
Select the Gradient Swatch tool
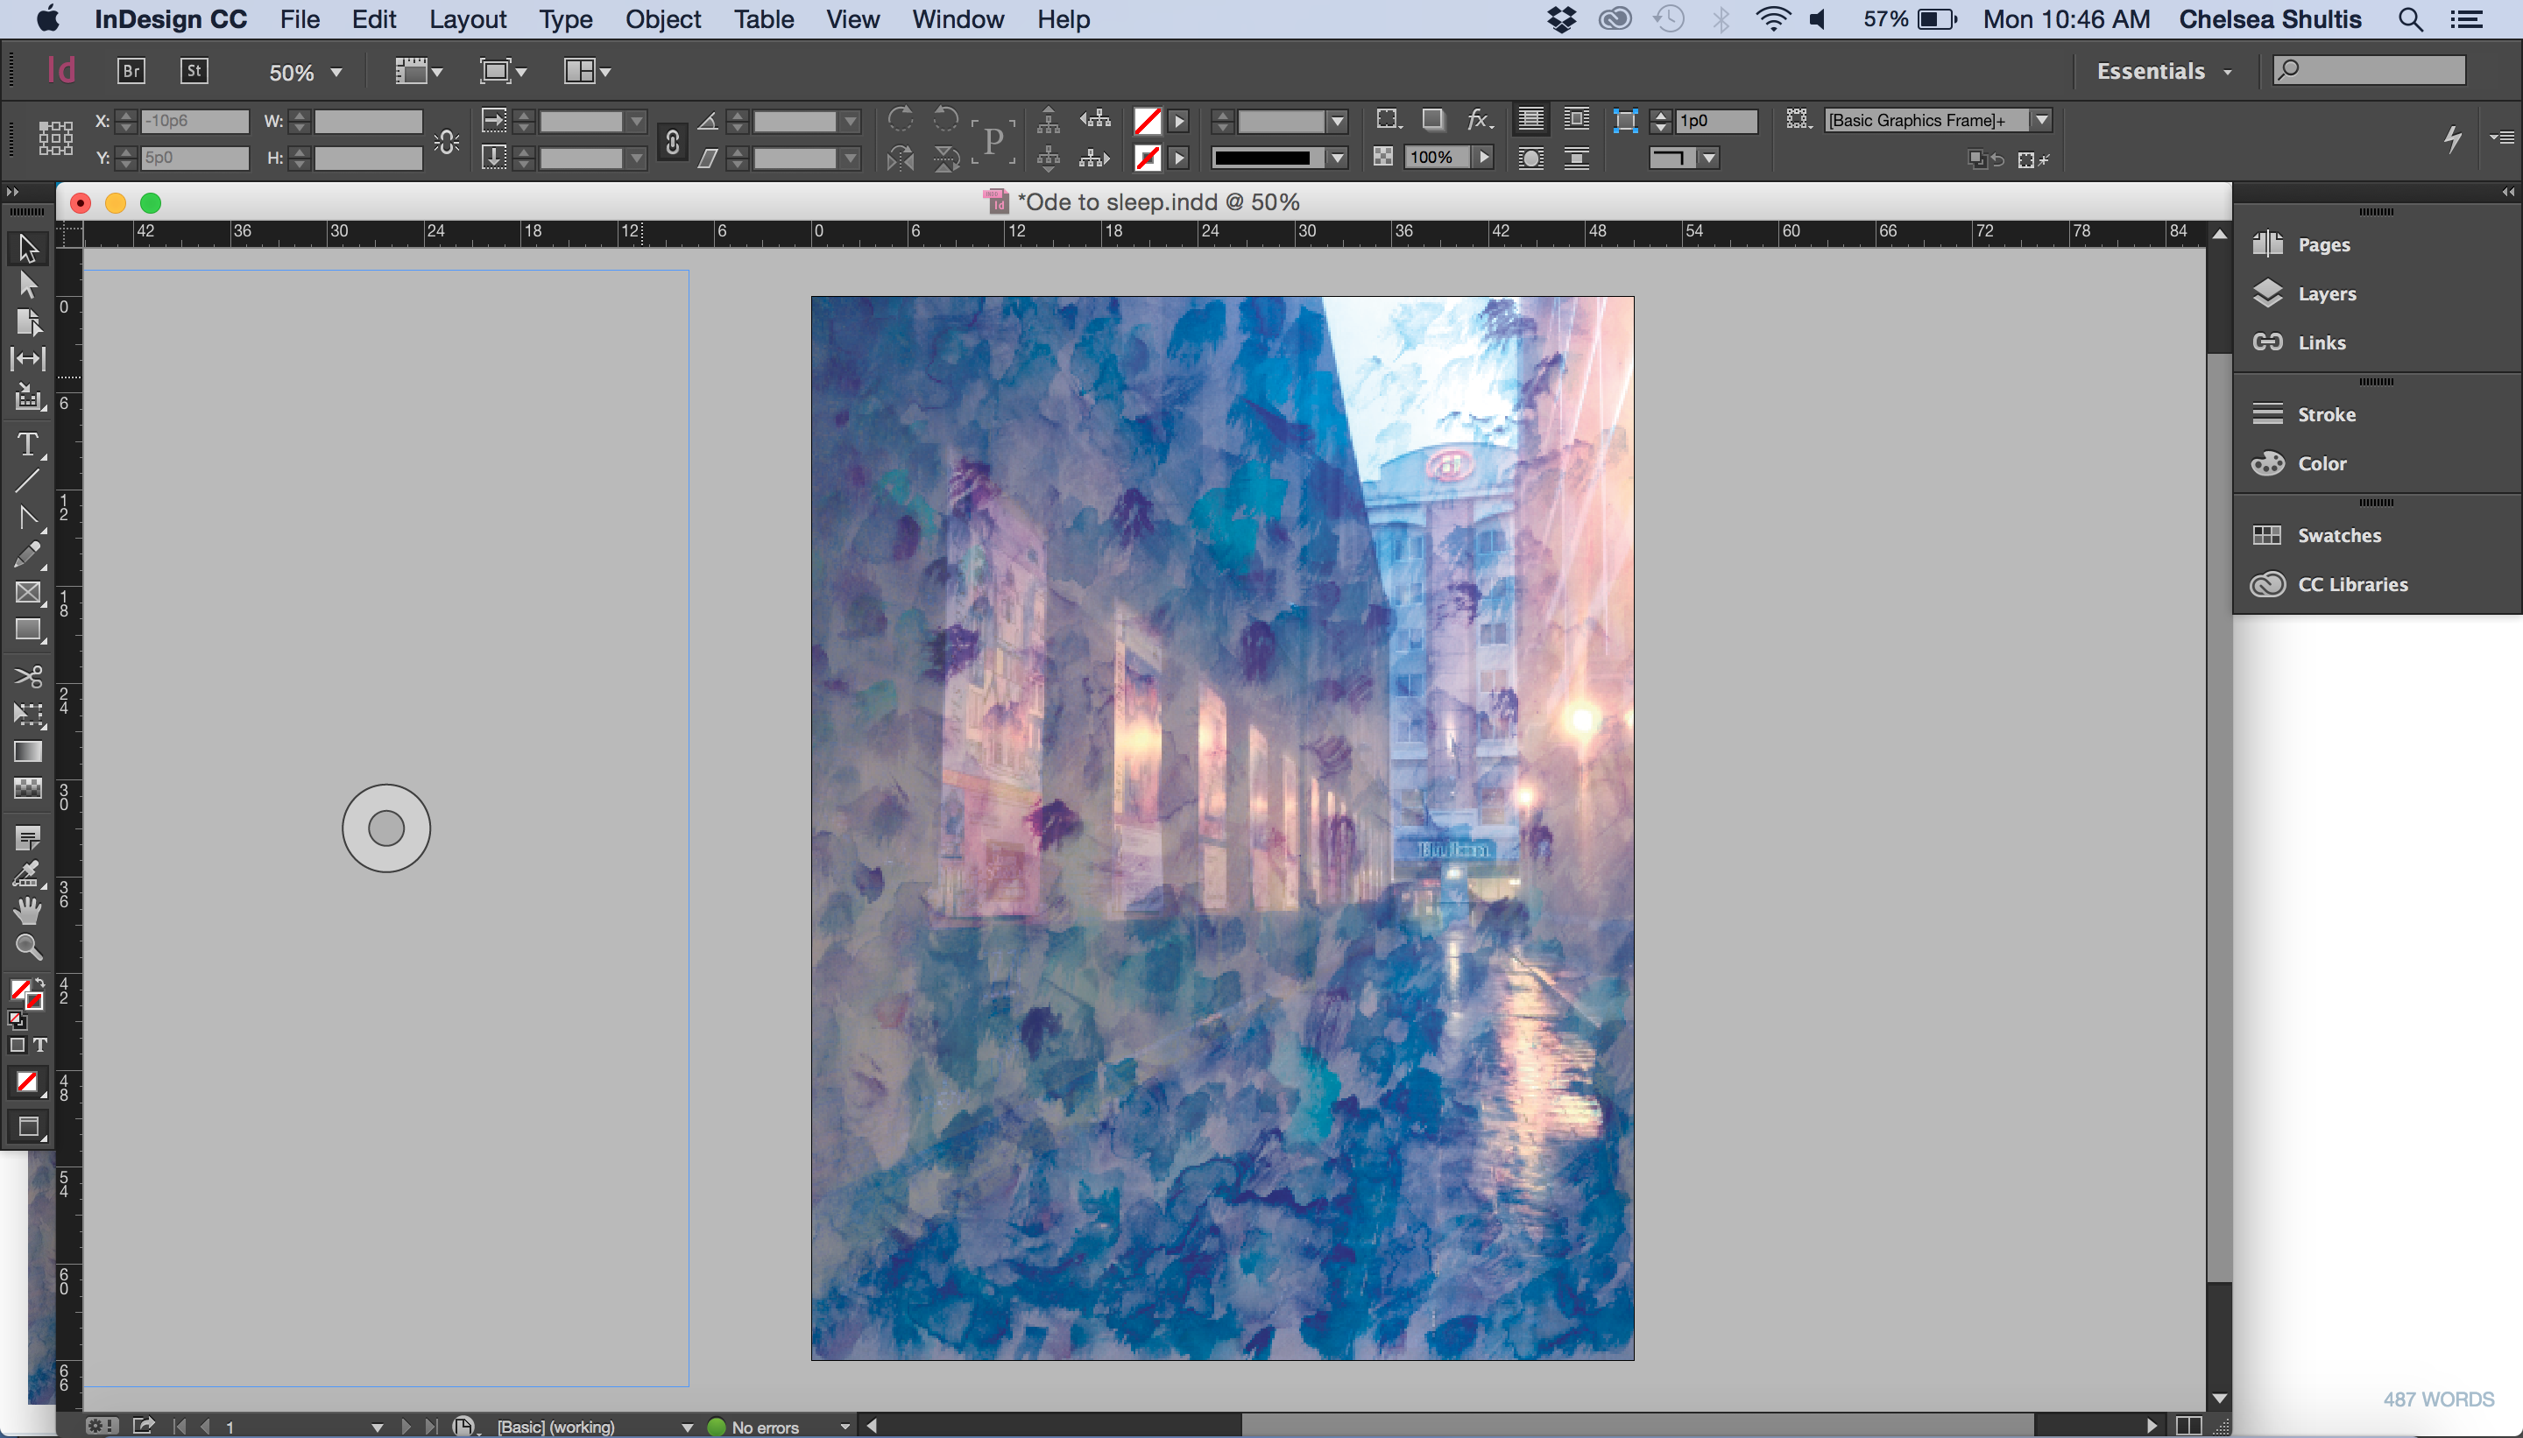tap(28, 751)
